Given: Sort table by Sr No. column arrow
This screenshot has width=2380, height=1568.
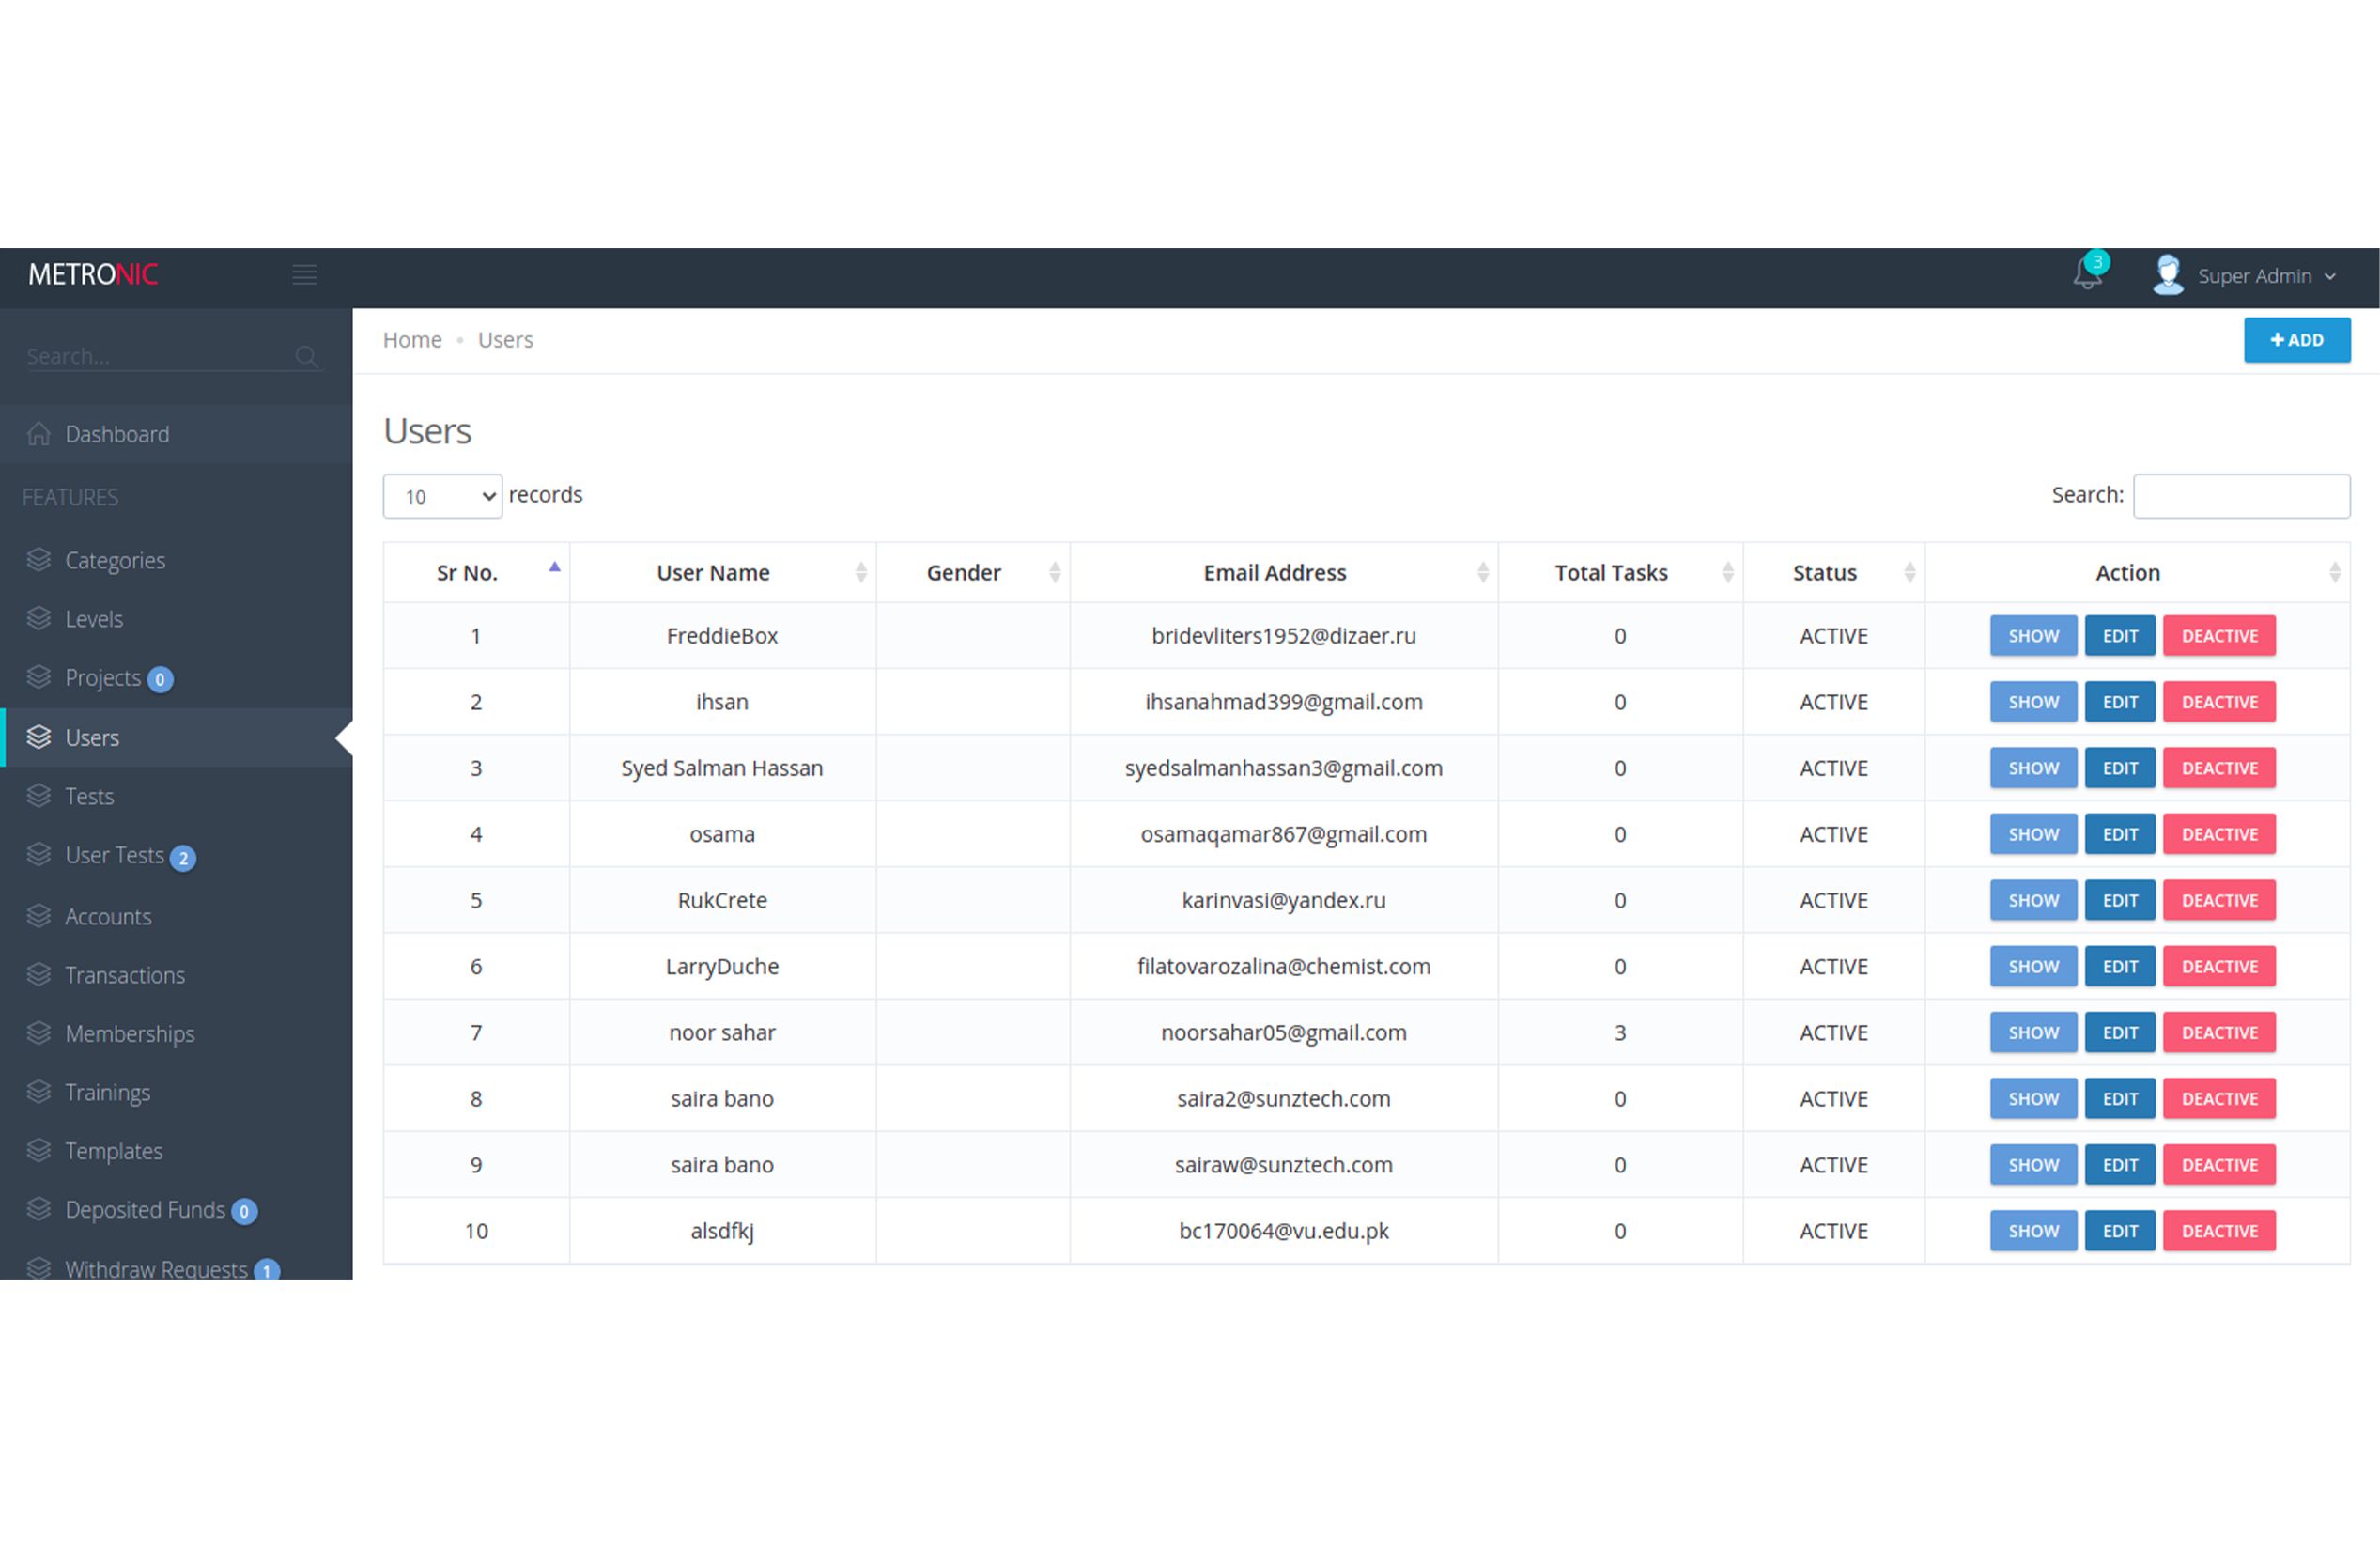Looking at the screenshot, I should coord(555,568).
